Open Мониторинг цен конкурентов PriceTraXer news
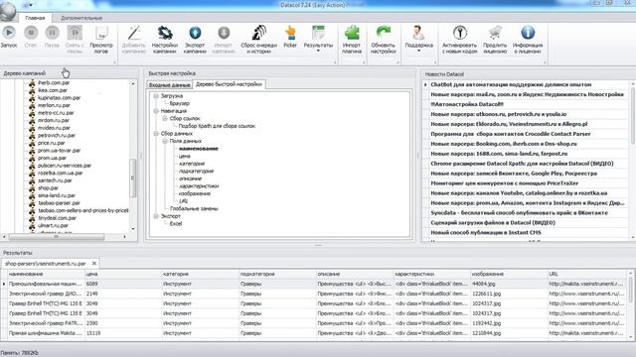Image resolution: width=636 pixels, height=357 pixels. pyautogui.click(x=504, y=183)
